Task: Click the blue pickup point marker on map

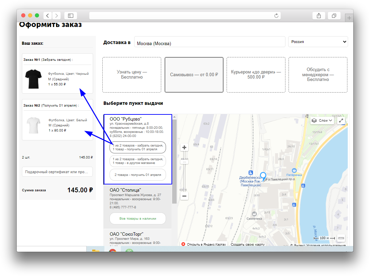Action: [x=263, y=176]
